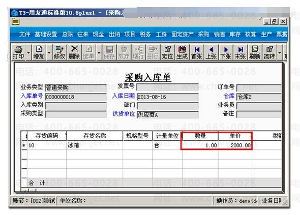Click the empty 入库类别 field
Viewport: 300px width, 215px height.
[x=76, y=106]
